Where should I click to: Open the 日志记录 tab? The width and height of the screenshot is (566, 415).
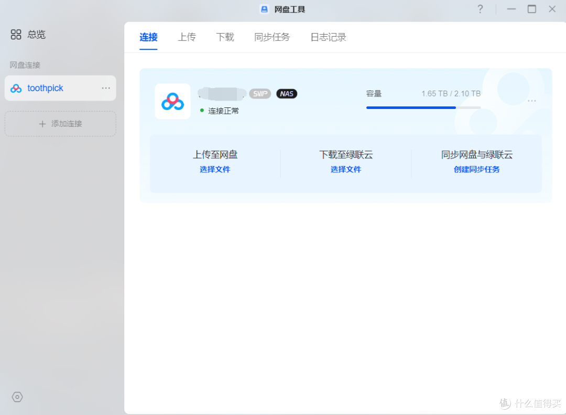click(x=328, y=37)
